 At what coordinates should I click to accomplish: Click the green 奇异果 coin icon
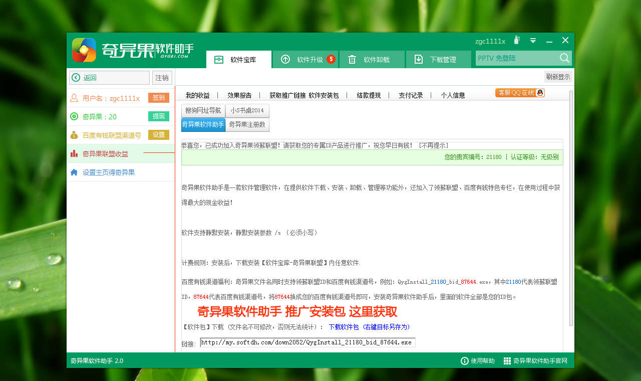74,117
